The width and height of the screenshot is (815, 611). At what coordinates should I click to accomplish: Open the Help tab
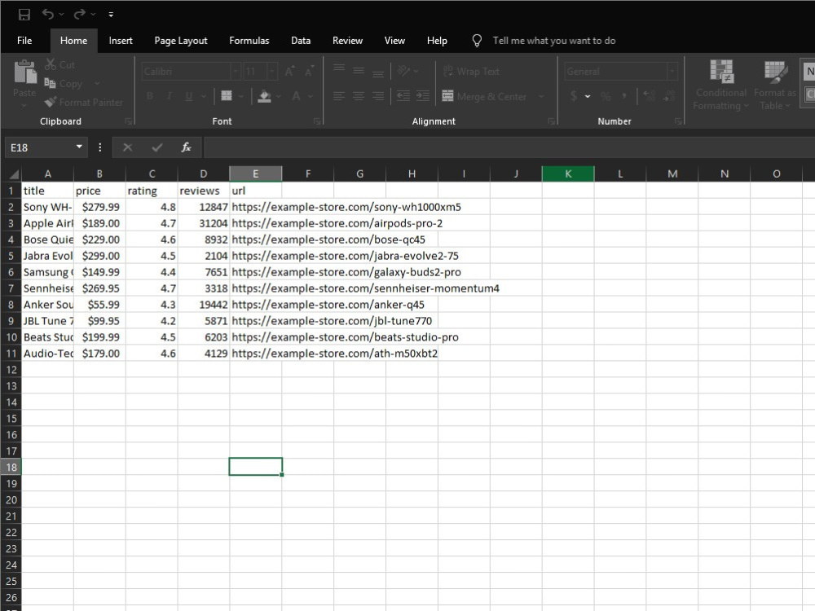pos(437,41)
